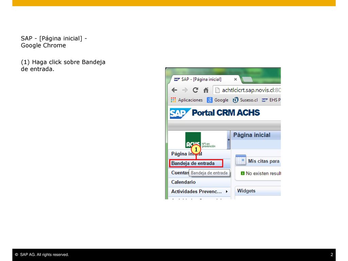348x261 pixels.
Task: Click the Portal CRM ACHS title
Action: 226,113
